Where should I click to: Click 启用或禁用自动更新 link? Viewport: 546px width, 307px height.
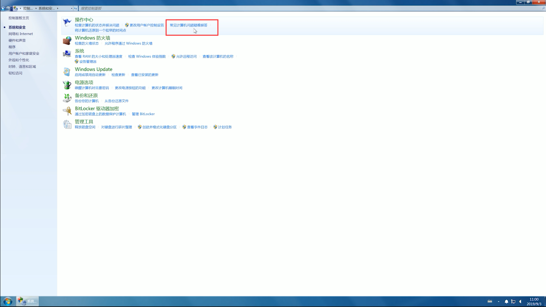tap(90, 75)
